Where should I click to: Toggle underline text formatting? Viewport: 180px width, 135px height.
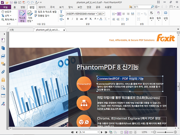coord(77,19)
